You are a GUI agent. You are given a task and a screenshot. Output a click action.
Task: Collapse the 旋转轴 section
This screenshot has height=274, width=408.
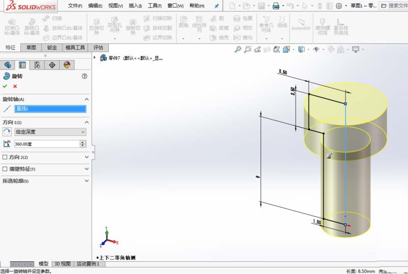tap(86, 99)
